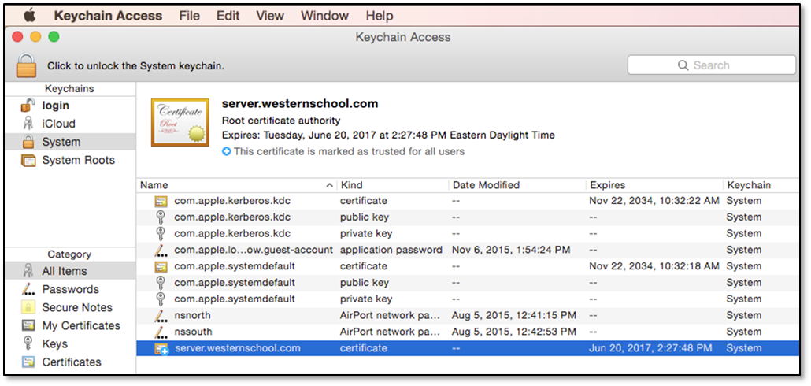811x386 pixels.
Task: Select the All Items category
Action: [x=70, y=271]
